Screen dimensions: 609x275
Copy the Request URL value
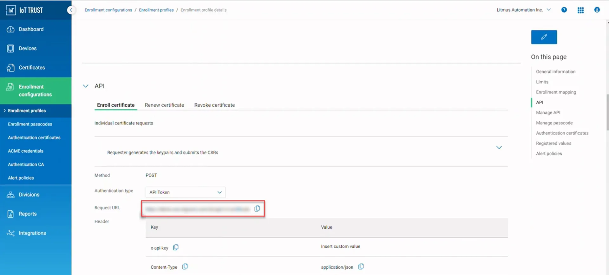point(257,209)
